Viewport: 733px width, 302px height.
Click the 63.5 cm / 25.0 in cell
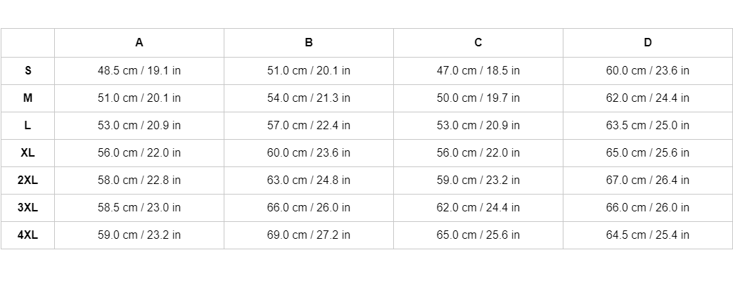(x=648, y=125)
